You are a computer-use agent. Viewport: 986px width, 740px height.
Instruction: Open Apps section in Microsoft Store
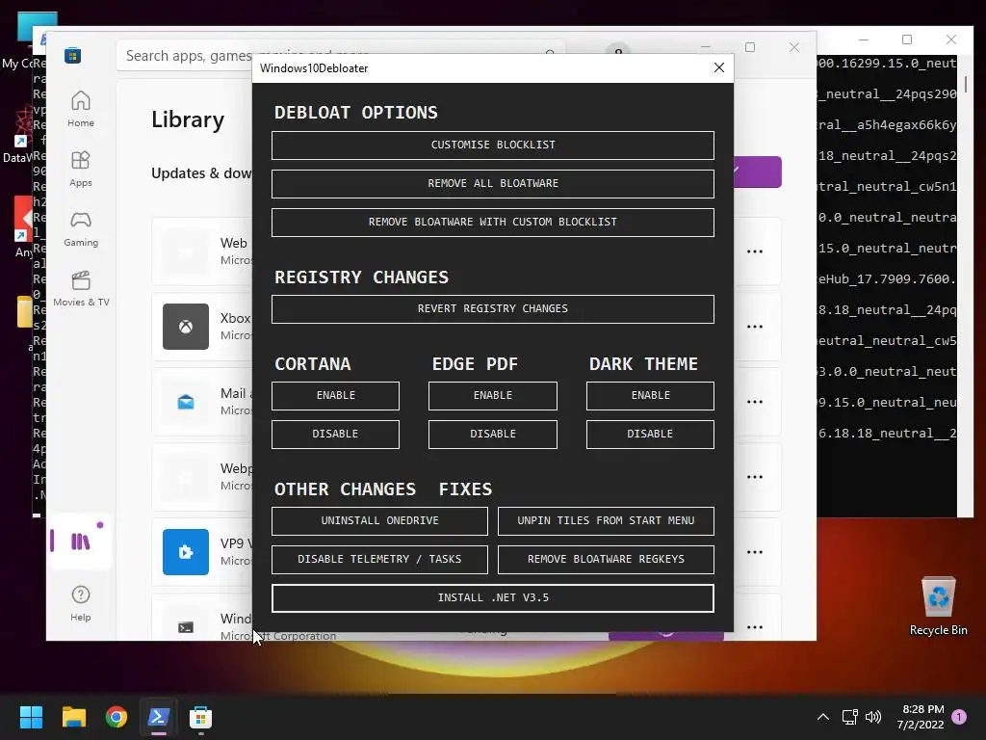coord(81,169)
